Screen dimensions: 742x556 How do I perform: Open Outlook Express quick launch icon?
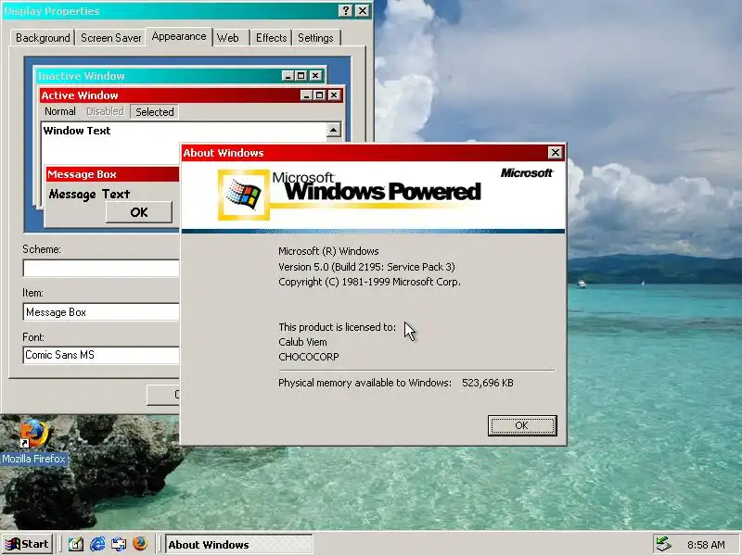(119, 544)
